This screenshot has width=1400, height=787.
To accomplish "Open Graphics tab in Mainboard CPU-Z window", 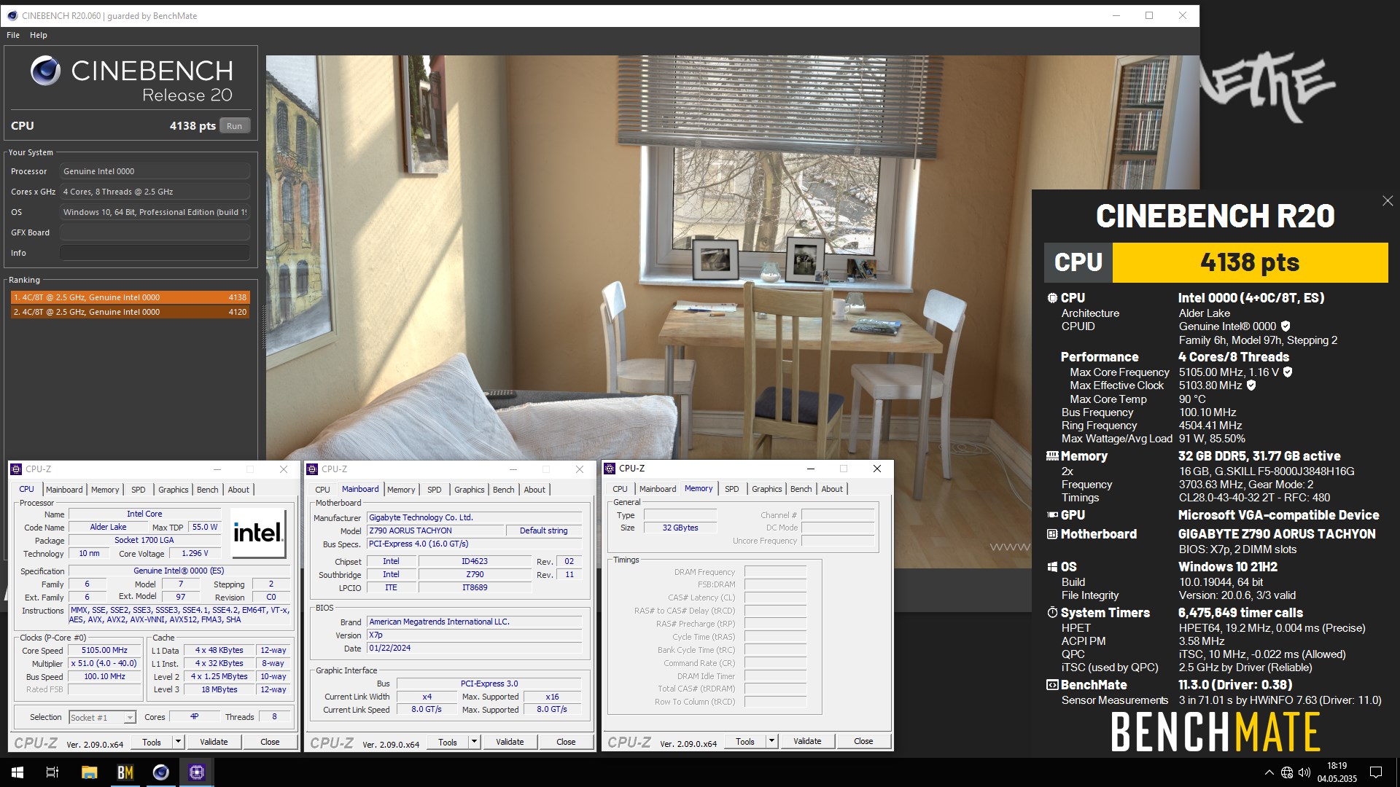I will (470, 490).
